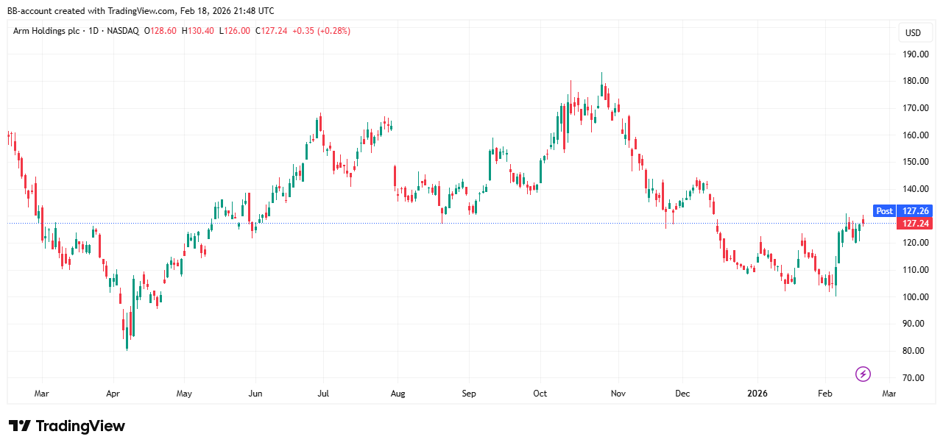
Task: Click the 70.00 price axis label
Action: 915,378
